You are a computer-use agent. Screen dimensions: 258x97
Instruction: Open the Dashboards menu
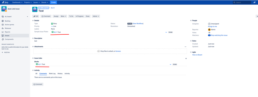click(18, 3)
